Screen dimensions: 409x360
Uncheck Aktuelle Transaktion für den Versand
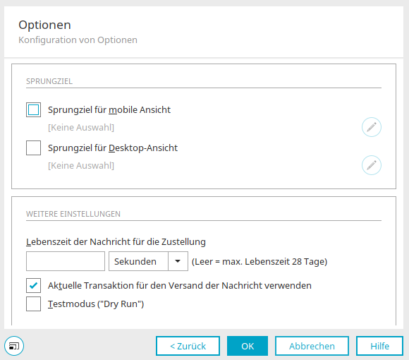click(33, 285)
